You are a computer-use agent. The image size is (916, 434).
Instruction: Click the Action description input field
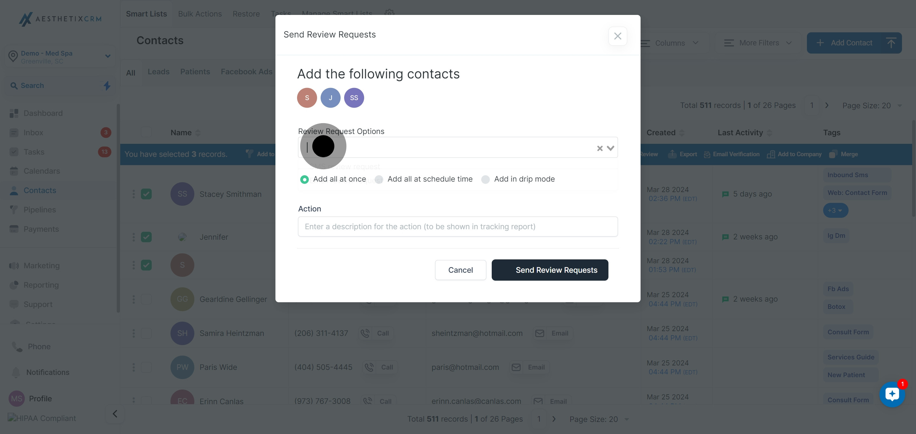coord(458,226)
